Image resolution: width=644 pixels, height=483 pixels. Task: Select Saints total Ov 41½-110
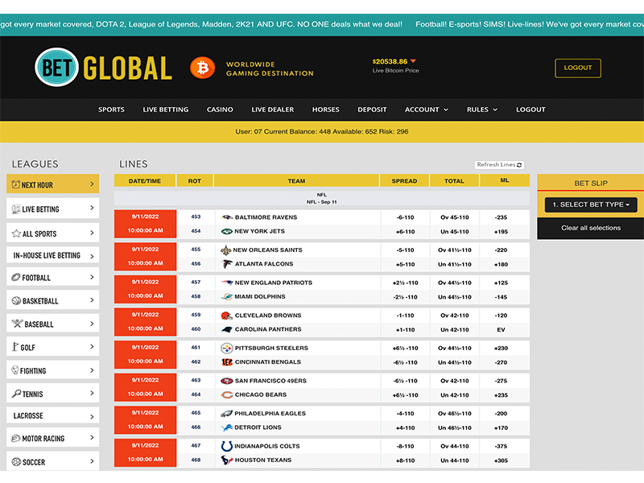tap(454, 250)
